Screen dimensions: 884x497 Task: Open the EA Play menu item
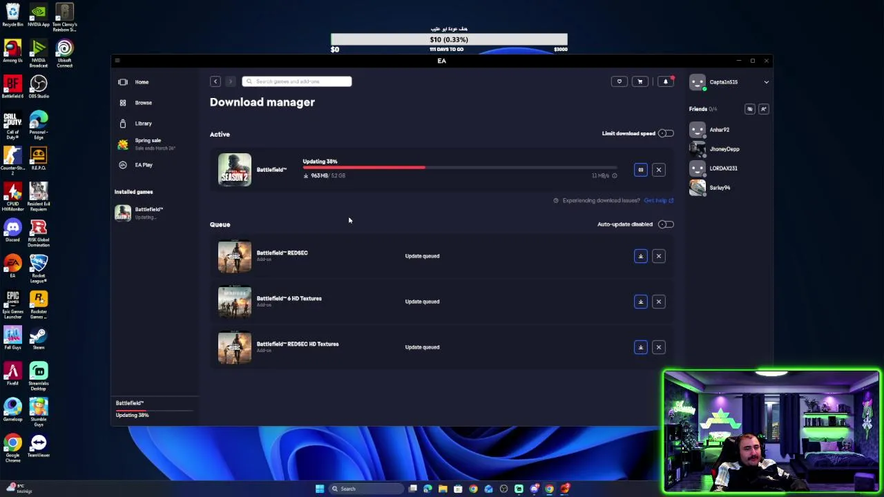144,165
